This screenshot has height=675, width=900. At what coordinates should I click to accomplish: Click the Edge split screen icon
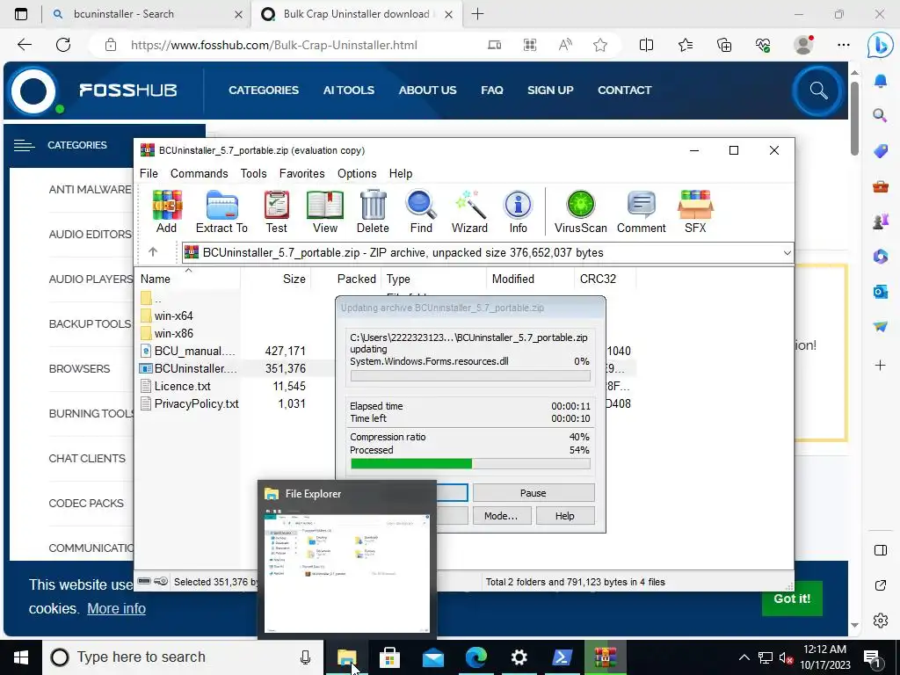tap(646, 45)
